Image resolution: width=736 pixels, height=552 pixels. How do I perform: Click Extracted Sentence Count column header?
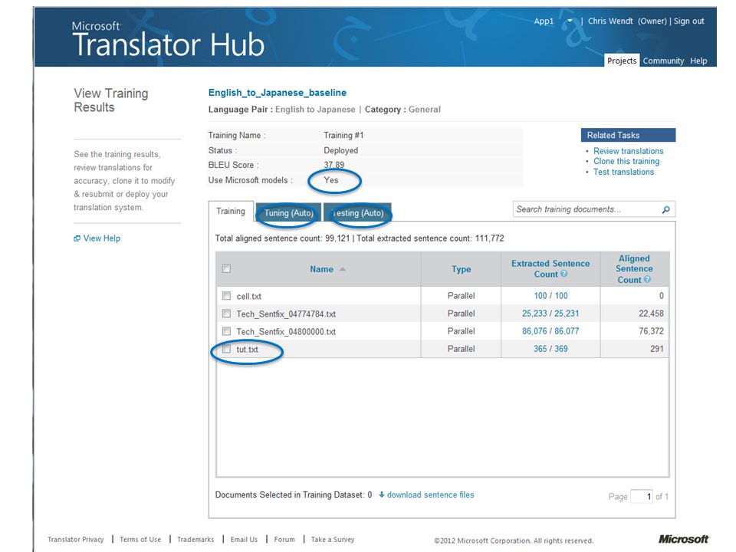(550, 269)
